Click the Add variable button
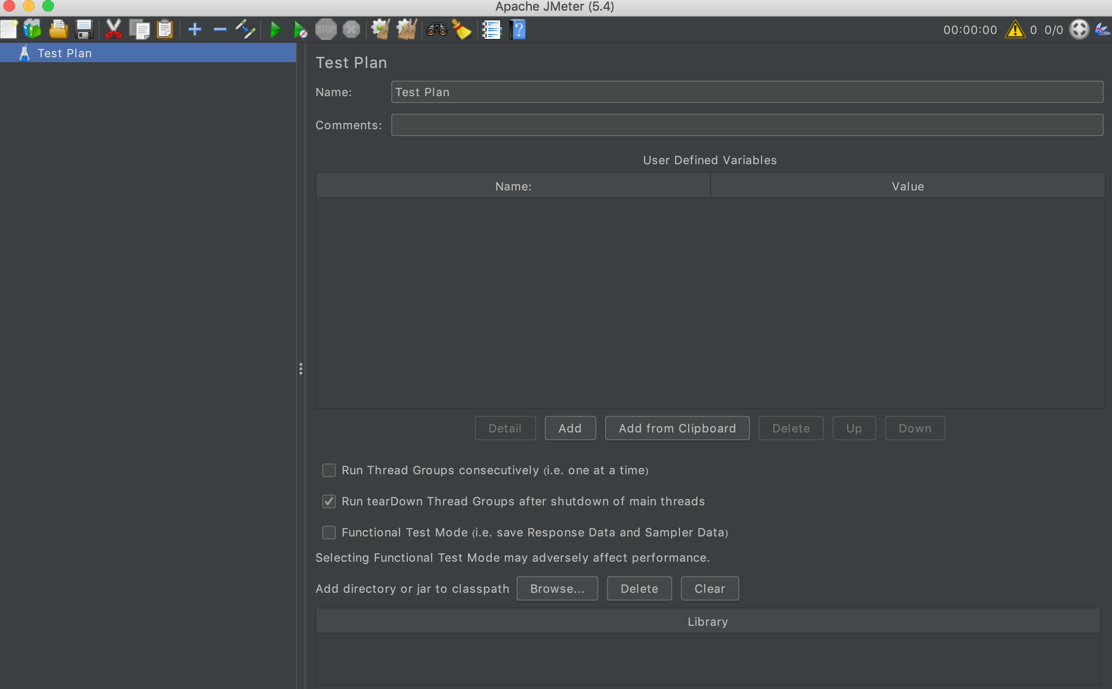Image resolution: width=1112 pixels, height=689 pixels. (570, 428)
